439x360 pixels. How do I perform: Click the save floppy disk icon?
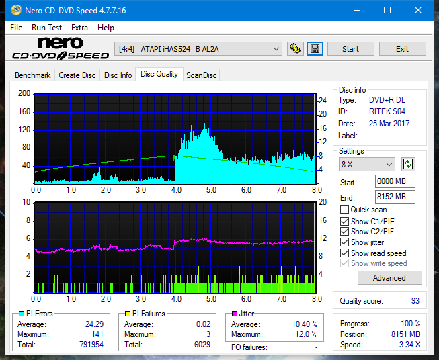tap(314, 49)
